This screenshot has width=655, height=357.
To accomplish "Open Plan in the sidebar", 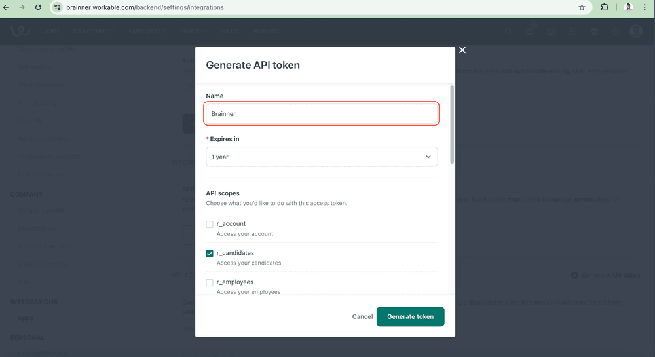I will point(24,282).
